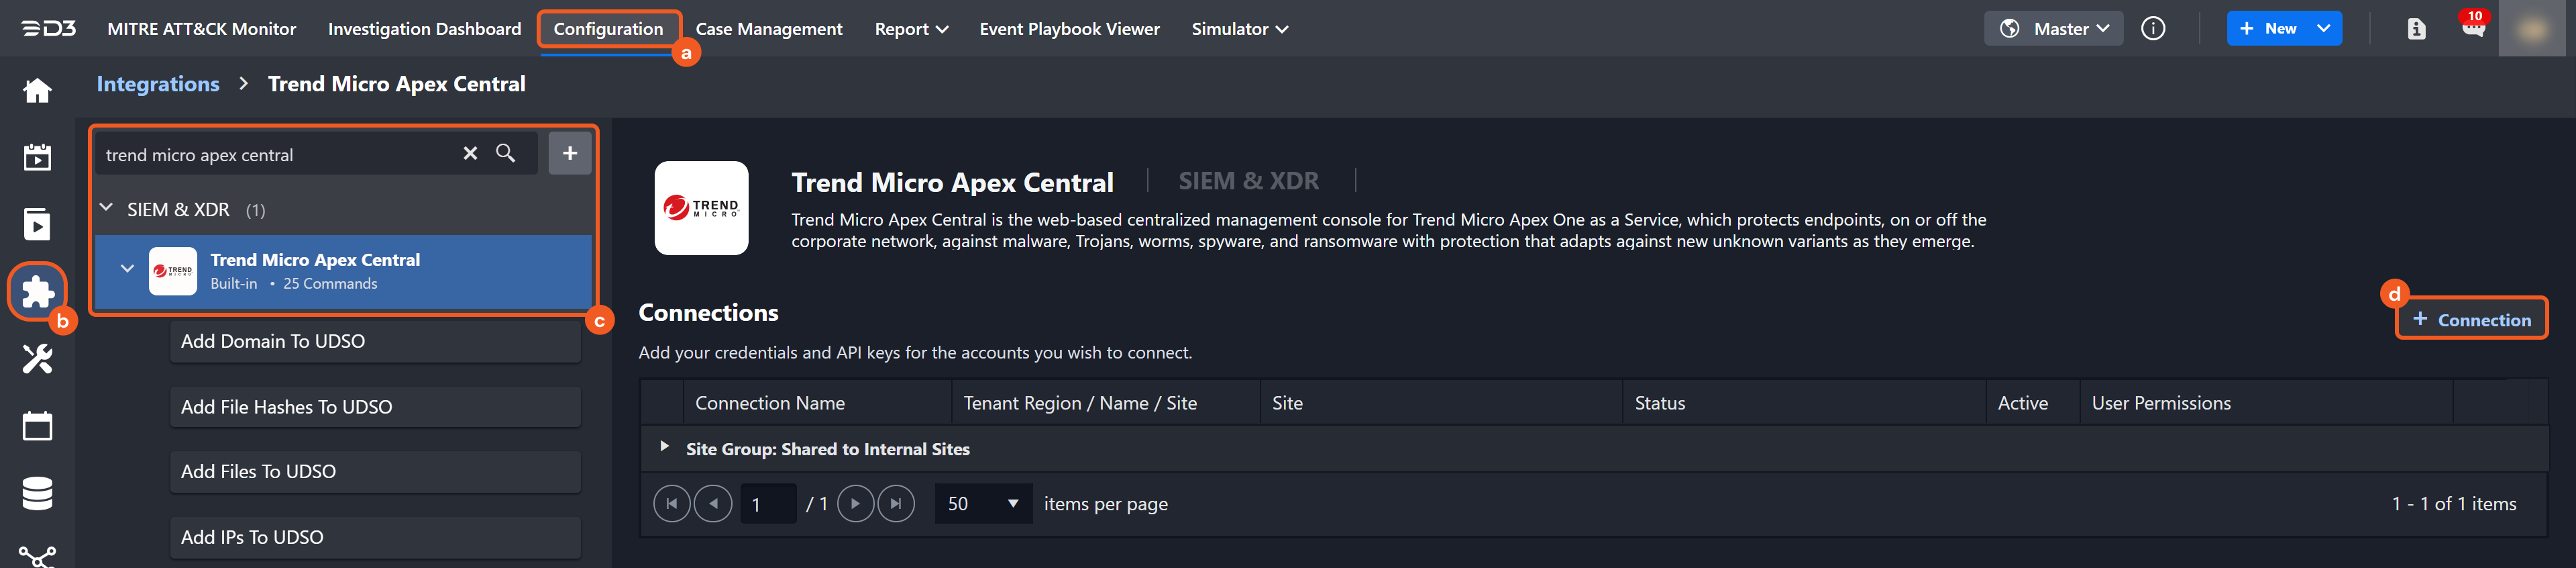Viewport: 2576px width, 568px height.
Task: Open the Integrations puzzle icon
Action: coord(37,292)
